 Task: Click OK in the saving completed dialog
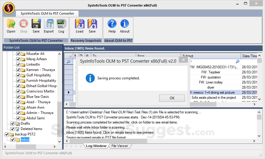tap(172, 98)
